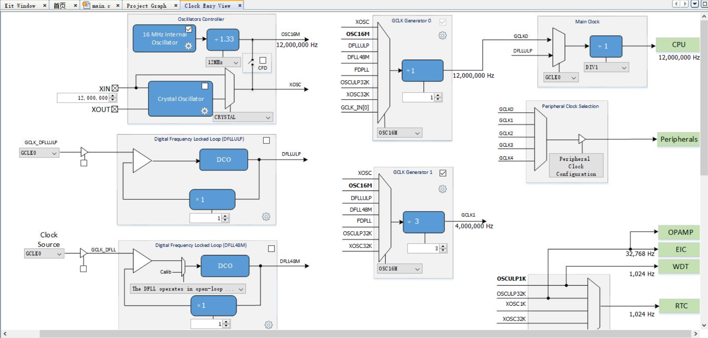The image size is (708, 338).
Task: Click the OPAMP output block
Action: tap(679, 232)
